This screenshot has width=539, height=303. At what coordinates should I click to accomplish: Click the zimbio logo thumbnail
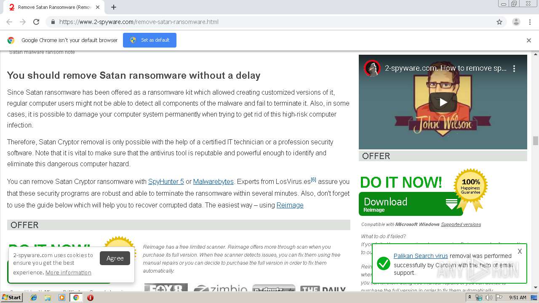221,288
